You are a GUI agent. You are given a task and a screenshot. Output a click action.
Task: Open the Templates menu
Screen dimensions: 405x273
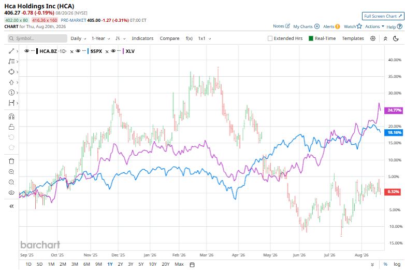353,38
